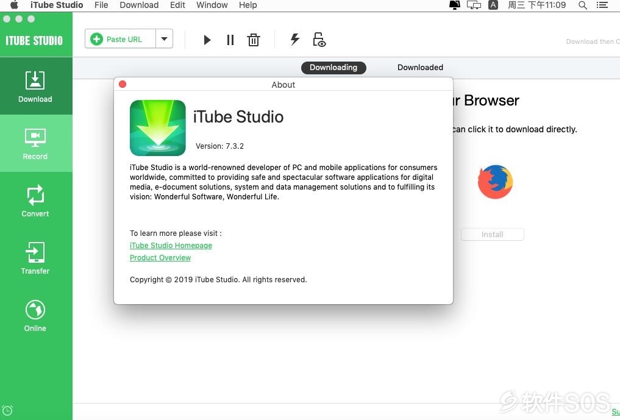Open the Transfer section in sidebar
This screenshot has width=620, height=420.
(35, 258)
